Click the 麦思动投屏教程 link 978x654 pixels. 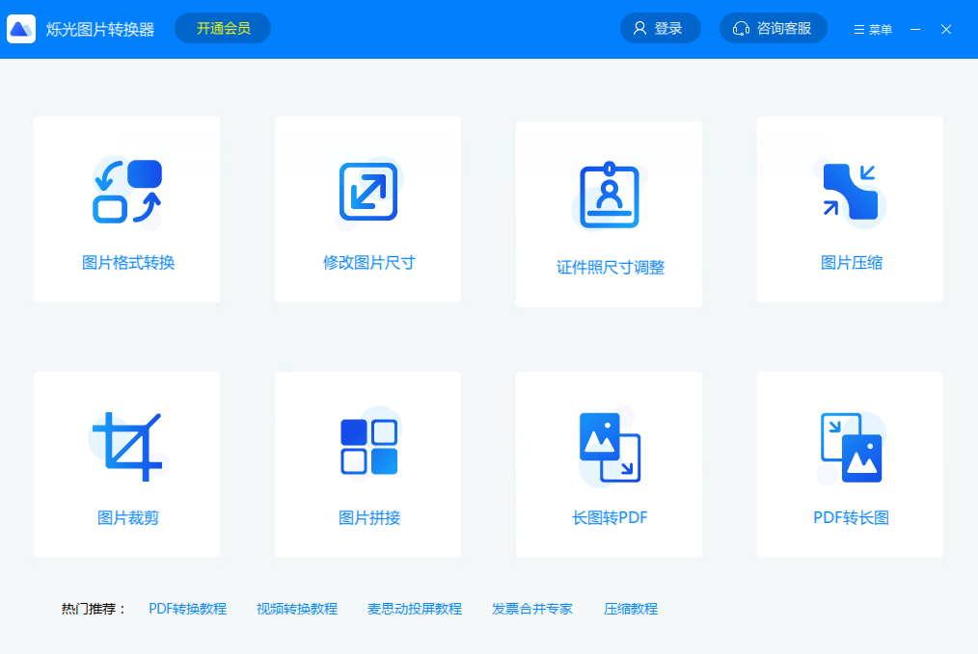[414, 609]
